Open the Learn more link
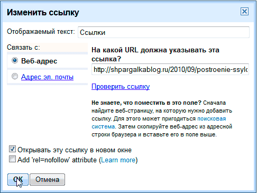 point(118,160)
